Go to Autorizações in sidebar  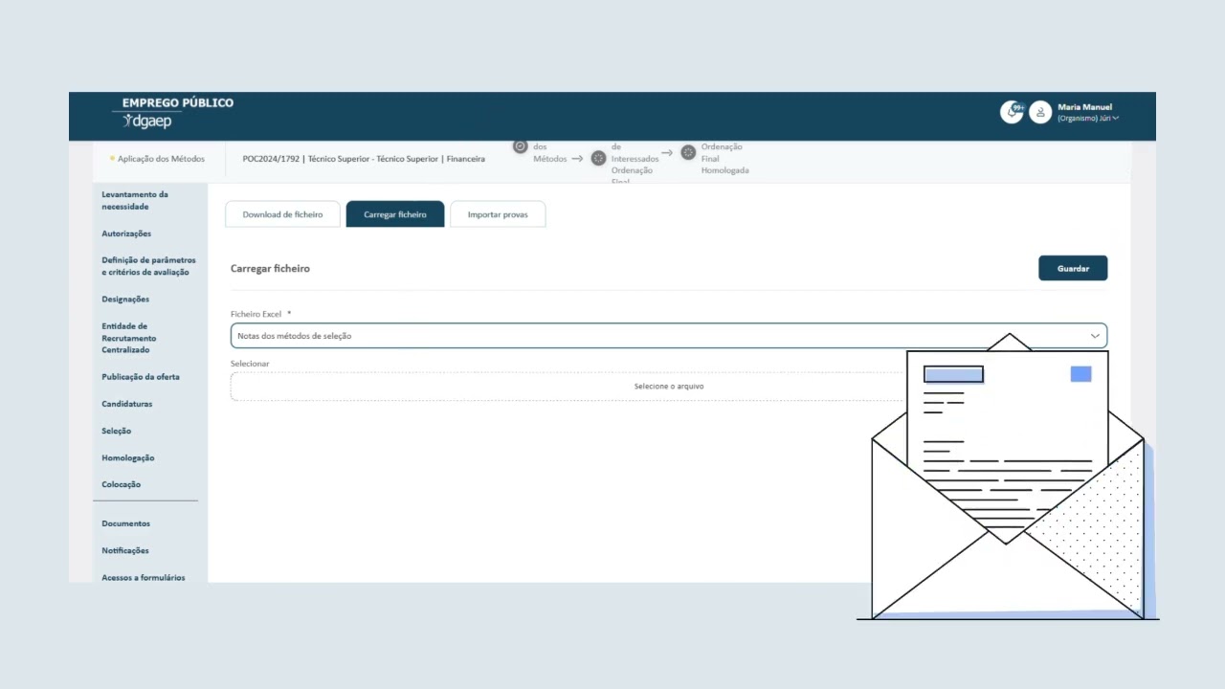[x=126, y=233]
